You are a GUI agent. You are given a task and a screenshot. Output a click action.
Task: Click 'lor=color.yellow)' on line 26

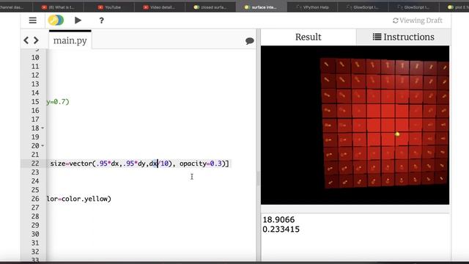coord(79,199)
